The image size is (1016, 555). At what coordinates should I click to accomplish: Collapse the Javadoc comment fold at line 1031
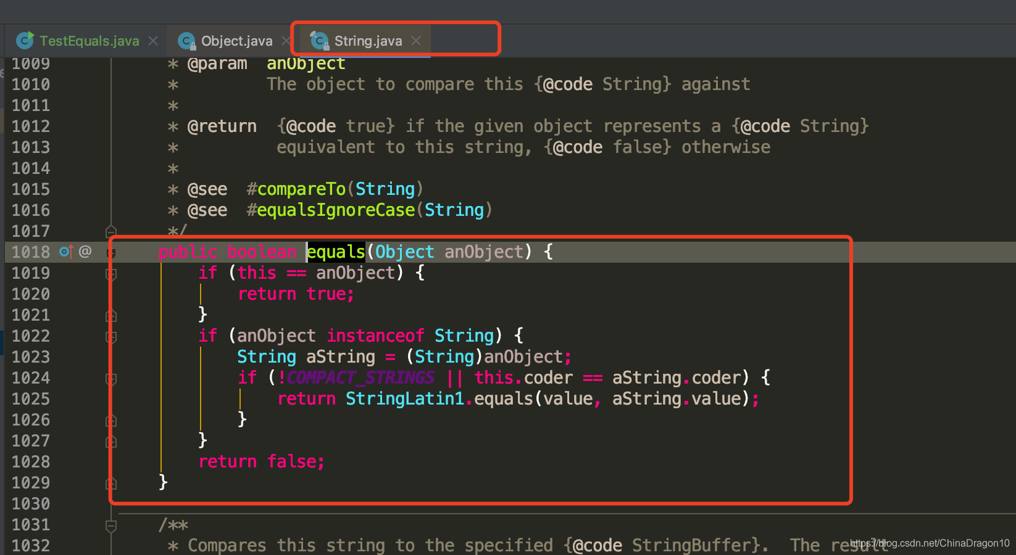pyautogui.click(x=111, y=525)
